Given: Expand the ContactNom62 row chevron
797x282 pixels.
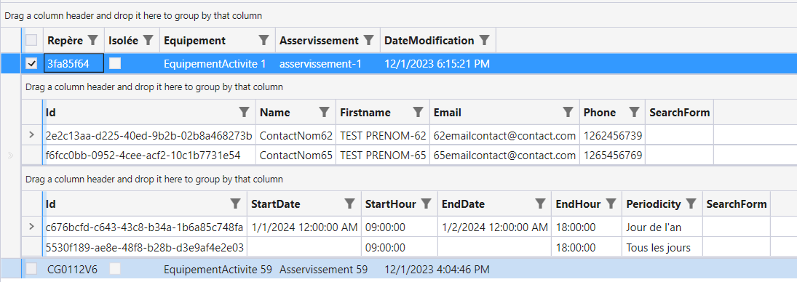Looking at the screenshot, I should [x=31, y=135].
